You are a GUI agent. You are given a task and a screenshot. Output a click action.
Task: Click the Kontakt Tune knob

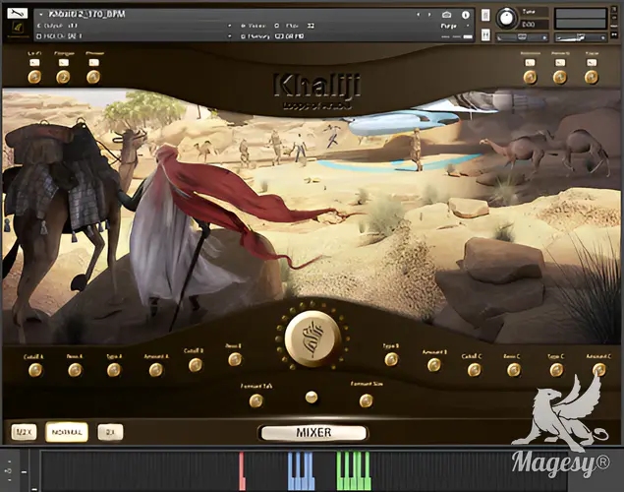[x=506, y=18]
